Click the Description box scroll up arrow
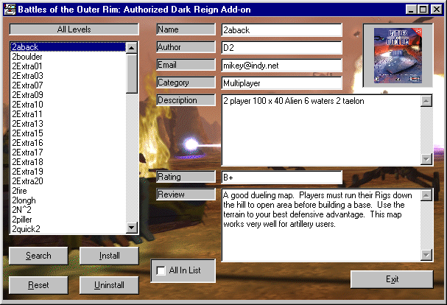The height and width of the screenshot is (305, 447). point(426,101)
